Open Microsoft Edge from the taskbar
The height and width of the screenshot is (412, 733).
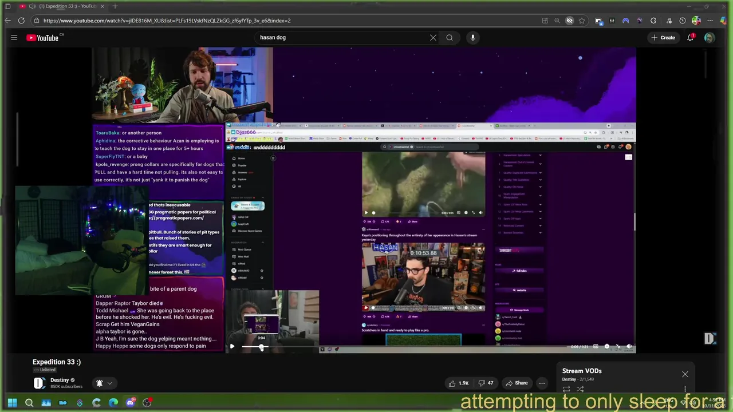tap(113, 403)
